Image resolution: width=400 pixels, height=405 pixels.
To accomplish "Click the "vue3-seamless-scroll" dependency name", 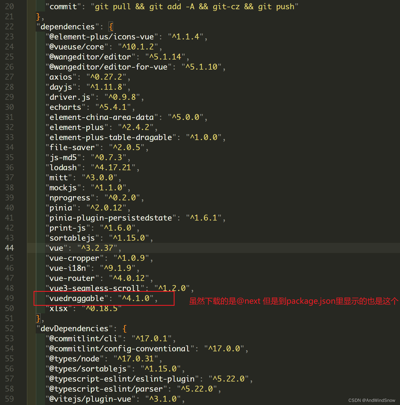I will (94, 288).
